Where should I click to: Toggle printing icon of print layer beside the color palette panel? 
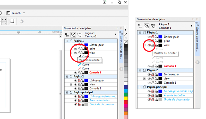click(79, 49)
